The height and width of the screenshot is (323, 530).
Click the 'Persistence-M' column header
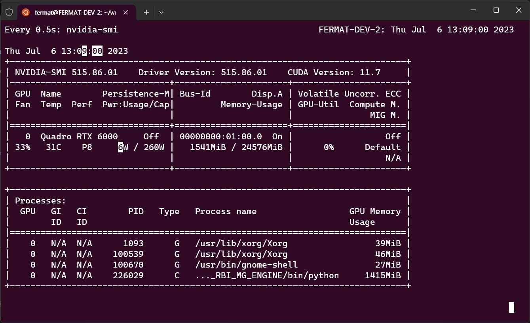pos(136,94)
